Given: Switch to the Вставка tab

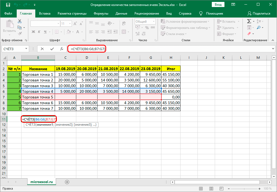Looking at the screenshot, I should pyautogui.click(x=45, y=13).
